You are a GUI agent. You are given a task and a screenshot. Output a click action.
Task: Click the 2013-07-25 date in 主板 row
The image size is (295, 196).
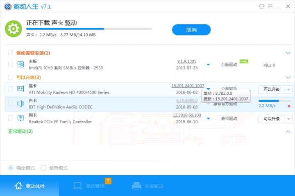pyautogui.click(x=187, y=68)
